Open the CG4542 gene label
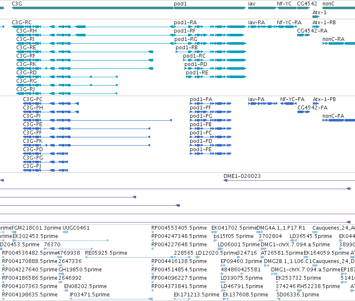Viewport: 355px width, 301px height. [x=307, y=4]
